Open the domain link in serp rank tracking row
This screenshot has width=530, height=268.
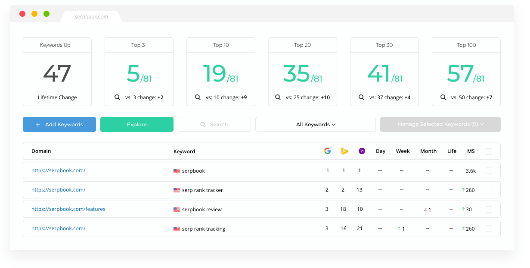point(58,228)
